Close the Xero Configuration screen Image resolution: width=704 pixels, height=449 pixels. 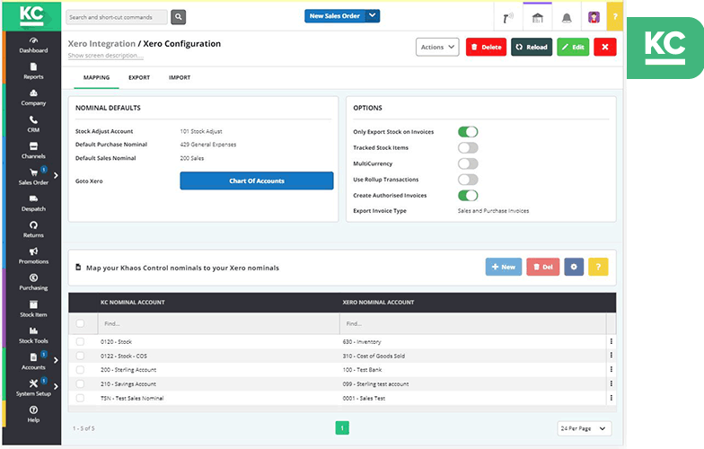(605, 47)
